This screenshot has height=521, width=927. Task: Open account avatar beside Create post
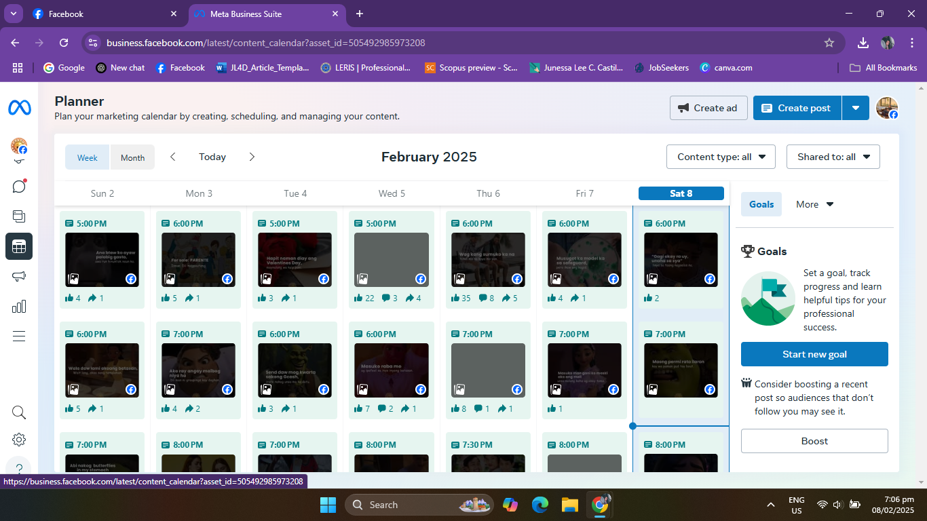(x=887, y=108)
